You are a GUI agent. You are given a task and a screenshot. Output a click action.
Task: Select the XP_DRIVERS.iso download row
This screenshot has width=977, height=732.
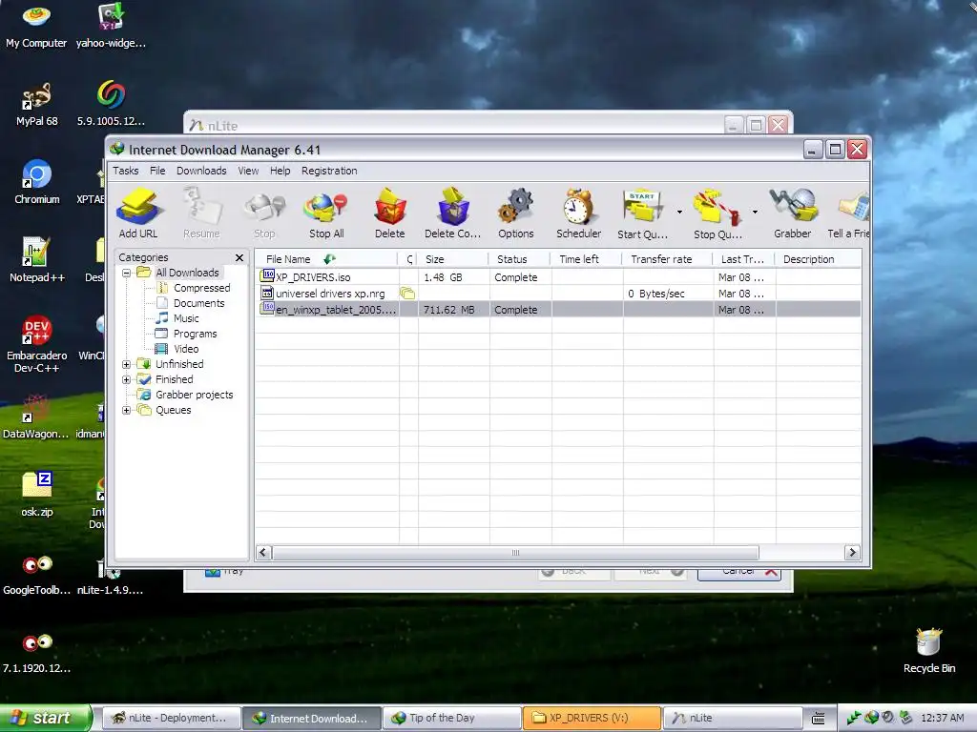pyautogui.click(x=558, y=277)
